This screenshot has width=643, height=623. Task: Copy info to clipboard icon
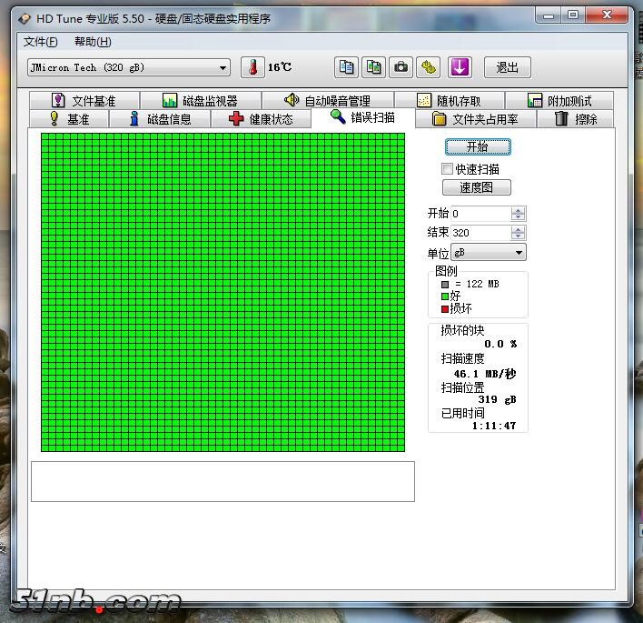346,67
